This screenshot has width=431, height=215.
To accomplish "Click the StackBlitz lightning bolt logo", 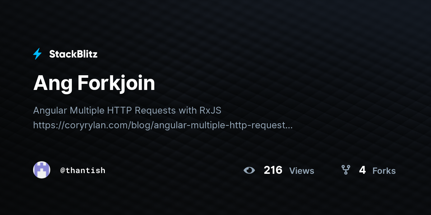I will 37,54.
